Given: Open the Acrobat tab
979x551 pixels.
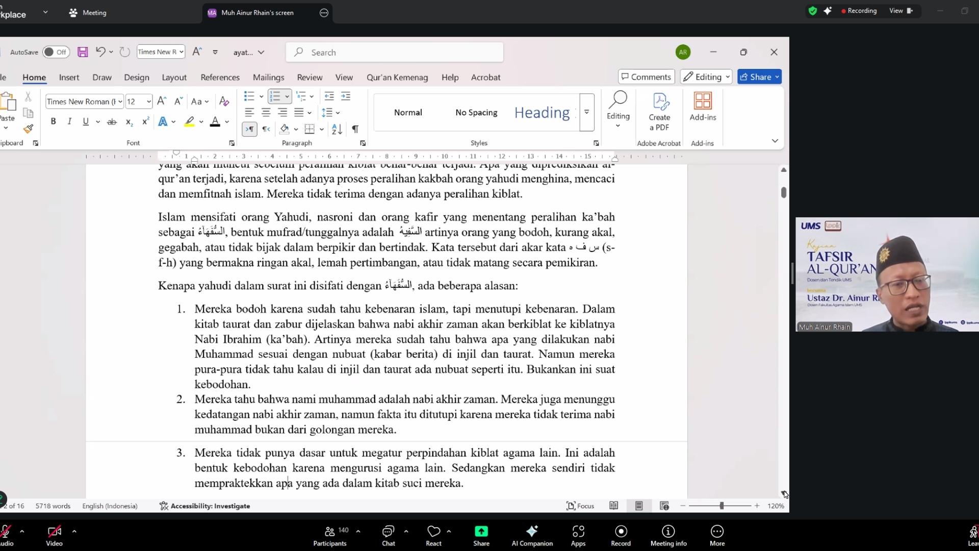Looking at the screenshot, I should [485, 77].
